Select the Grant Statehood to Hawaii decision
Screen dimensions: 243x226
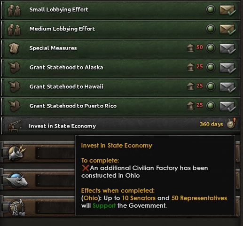tap(121, 87)
